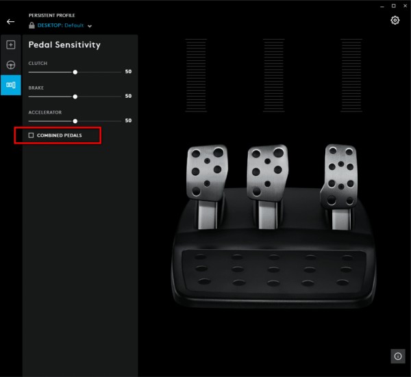Select the plus assignments sidebar icon

pos(11,44)
